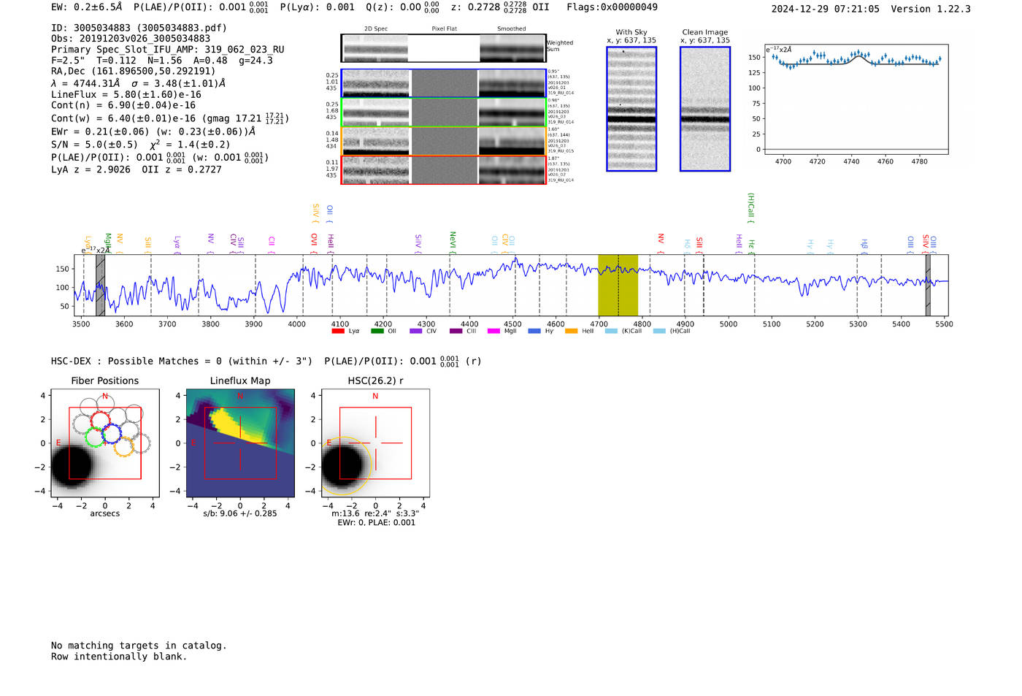Open the With Sky cutout image

pos(631,109)
